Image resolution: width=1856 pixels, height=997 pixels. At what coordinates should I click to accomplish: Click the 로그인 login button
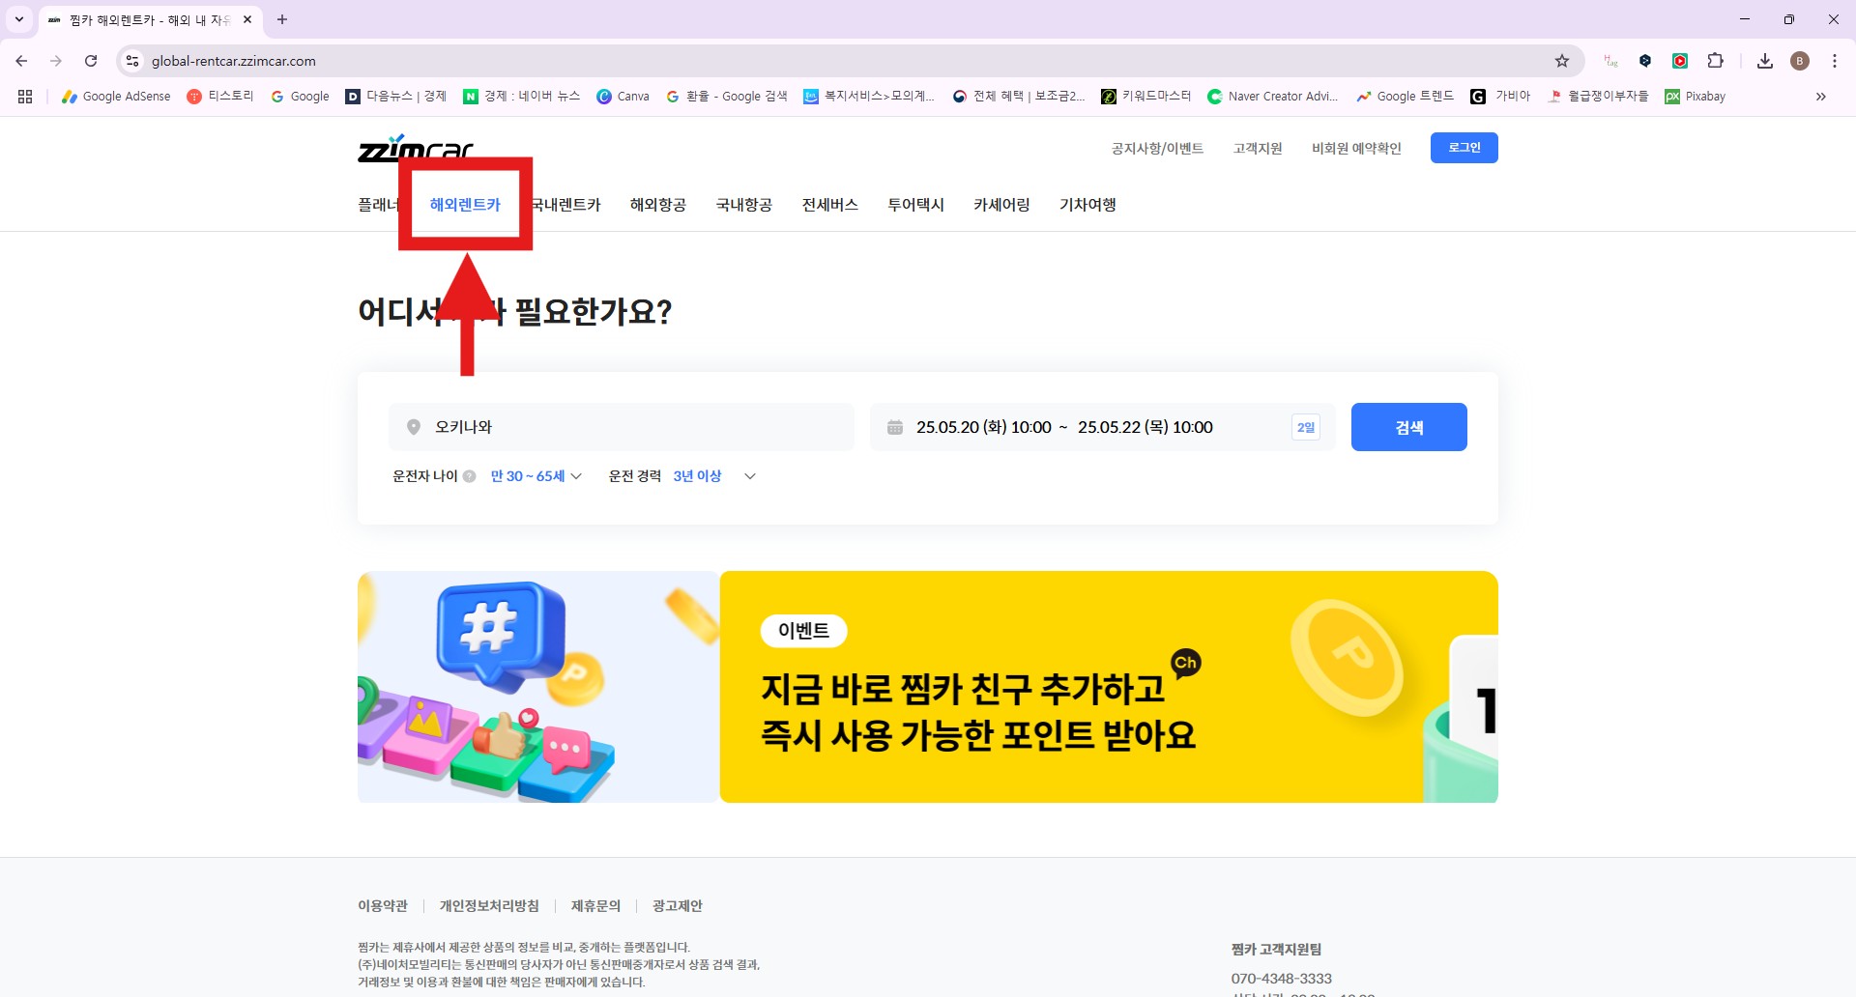pos(1464,148)
